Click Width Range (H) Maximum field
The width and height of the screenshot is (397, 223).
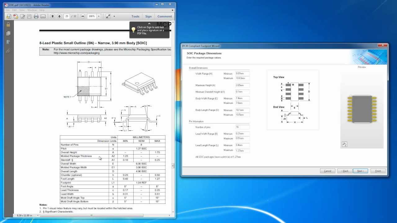[x=243, y=78]
